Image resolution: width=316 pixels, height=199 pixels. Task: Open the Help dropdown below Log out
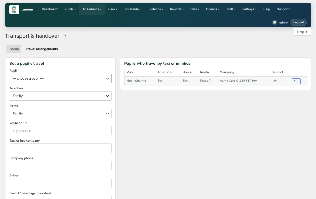point(302,32)
